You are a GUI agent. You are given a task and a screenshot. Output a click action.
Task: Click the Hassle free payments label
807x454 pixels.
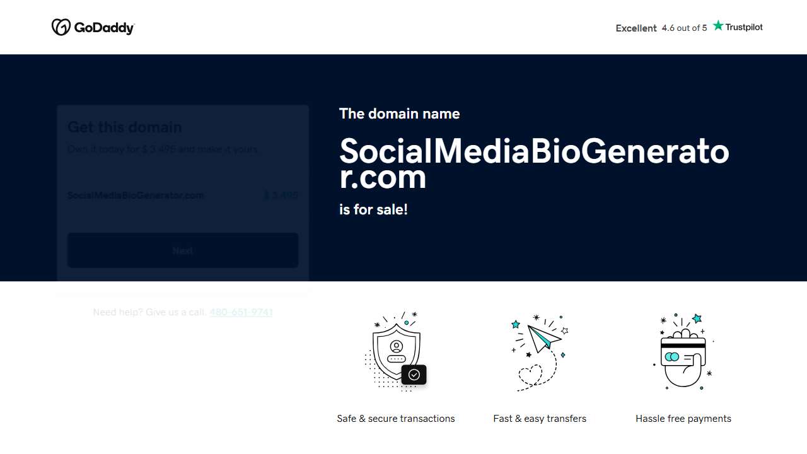(683, 418)
